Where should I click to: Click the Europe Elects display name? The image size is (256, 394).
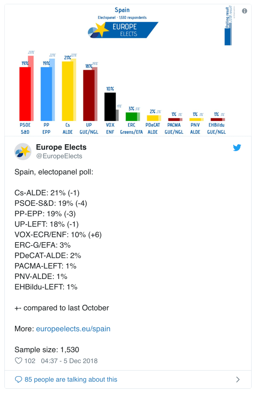(61, 147)
